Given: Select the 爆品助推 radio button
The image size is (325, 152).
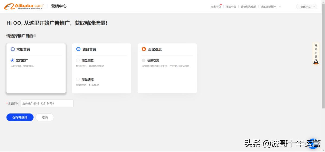Looking at the screenshot, I should [x=78, y=80].
